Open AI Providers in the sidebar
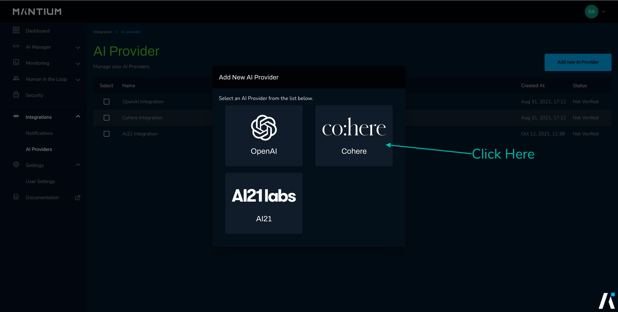The image size is (618, 312). (39, 149)
